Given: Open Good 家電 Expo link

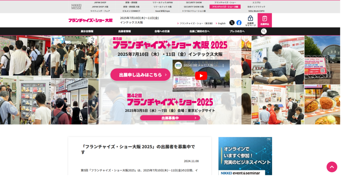Looking at the screenshot, I should point(162,11).
